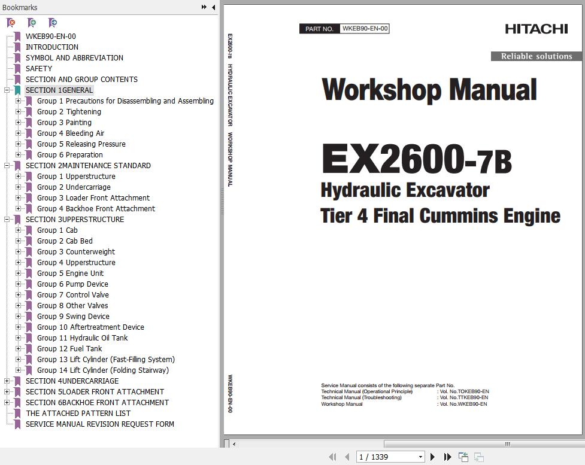Go to the first page
The image size is (585, 465).
(332, 457)
